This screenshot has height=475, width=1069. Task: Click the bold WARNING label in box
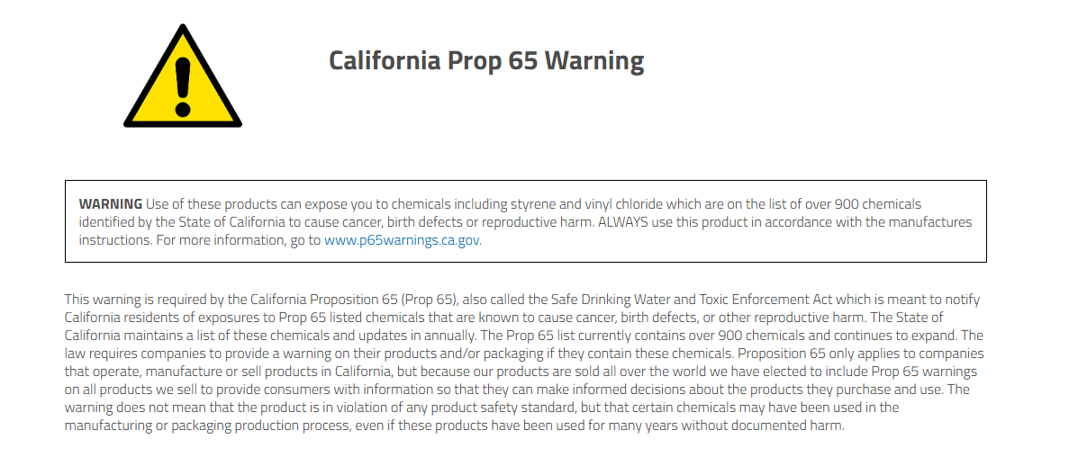tap(111, 204)
